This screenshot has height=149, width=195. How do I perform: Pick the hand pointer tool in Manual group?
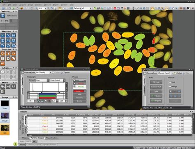point(171,91)
